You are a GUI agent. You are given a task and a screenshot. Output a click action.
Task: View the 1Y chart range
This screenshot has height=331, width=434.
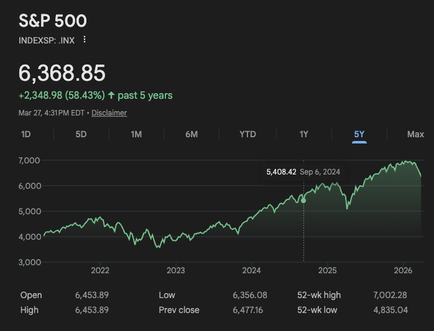click(303, 134)
